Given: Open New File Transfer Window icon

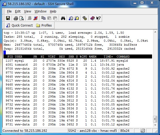Looking at the screenshot, I should [x=77, y=18].
